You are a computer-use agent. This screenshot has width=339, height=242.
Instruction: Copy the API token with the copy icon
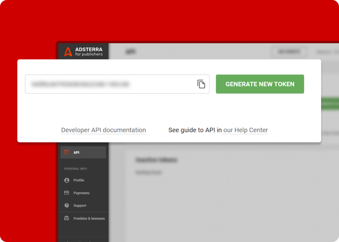click(x=201, y=84)
